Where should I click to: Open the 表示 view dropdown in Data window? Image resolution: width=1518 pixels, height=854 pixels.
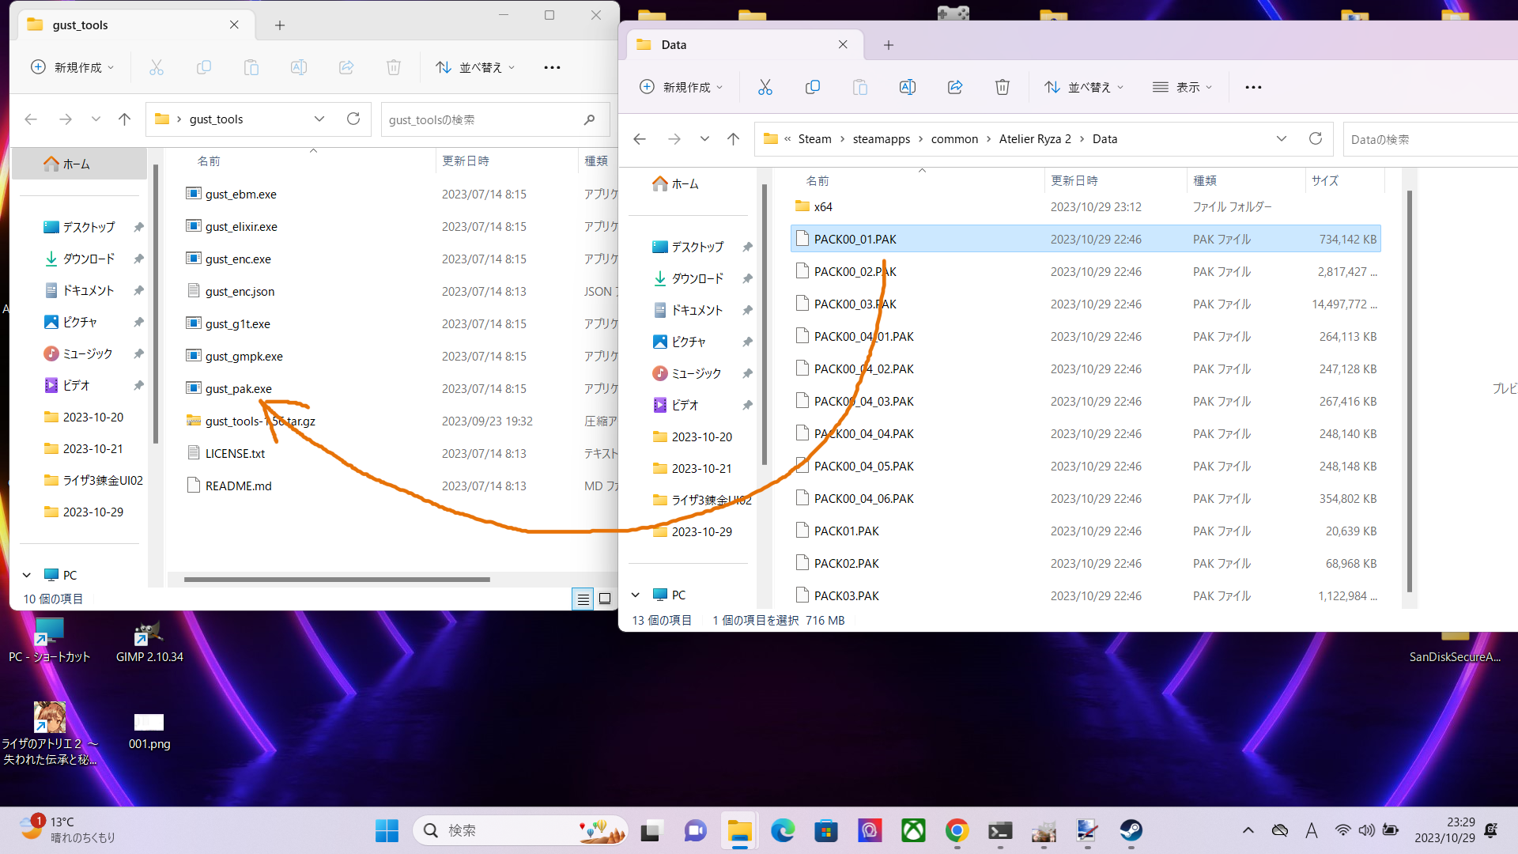1182,87
